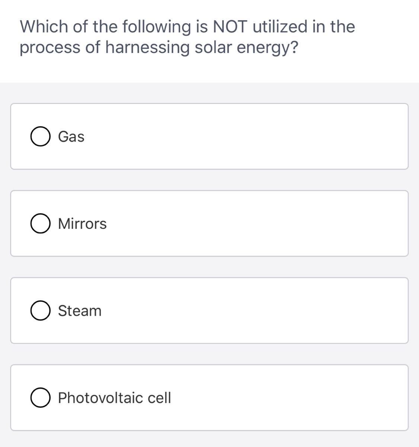Click the "Gas" answer label text
419x447 pixels.
[x=71, y=137]
